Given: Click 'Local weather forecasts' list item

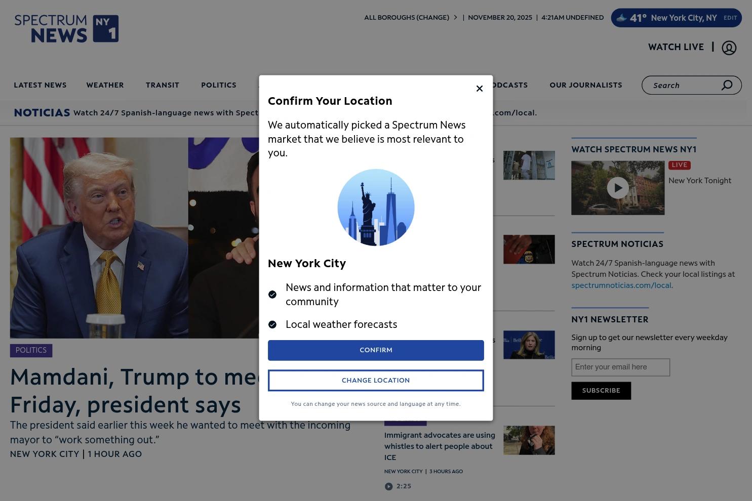Looking at the screenshot, I should [341, 324].
